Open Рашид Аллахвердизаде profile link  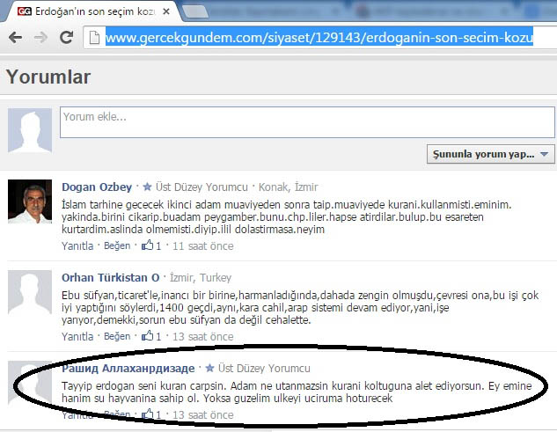pyautogui.click(x=129, y=367)
